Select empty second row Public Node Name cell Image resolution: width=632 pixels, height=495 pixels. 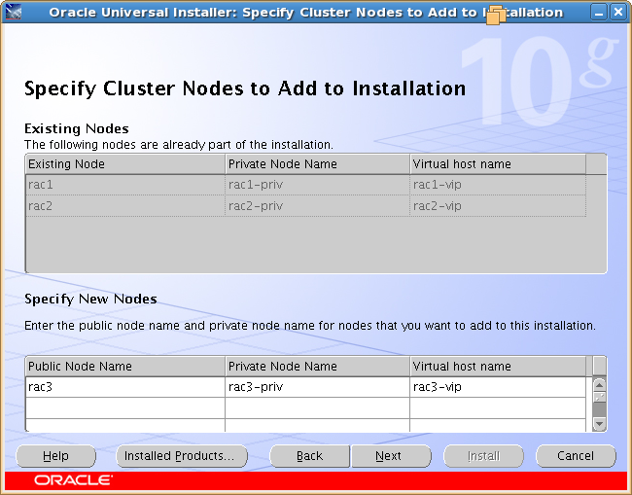click(x=125, y=407)
